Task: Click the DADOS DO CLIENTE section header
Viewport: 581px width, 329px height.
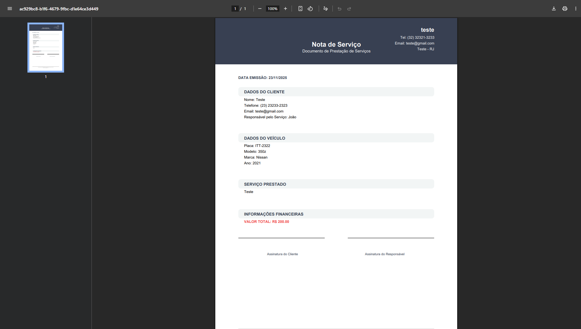Action: 264,92
